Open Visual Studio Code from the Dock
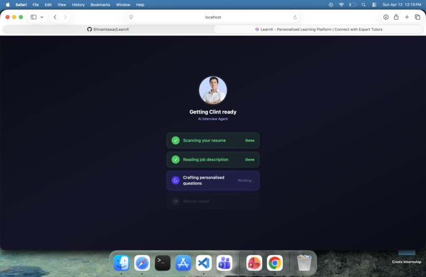Screen dimensions: 426x277 click(204, 263)
